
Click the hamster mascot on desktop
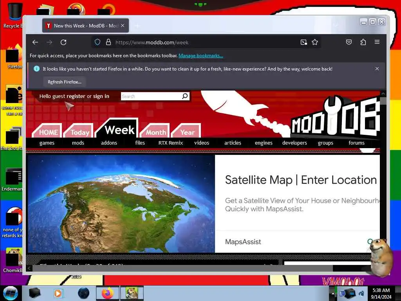point(381,257)
